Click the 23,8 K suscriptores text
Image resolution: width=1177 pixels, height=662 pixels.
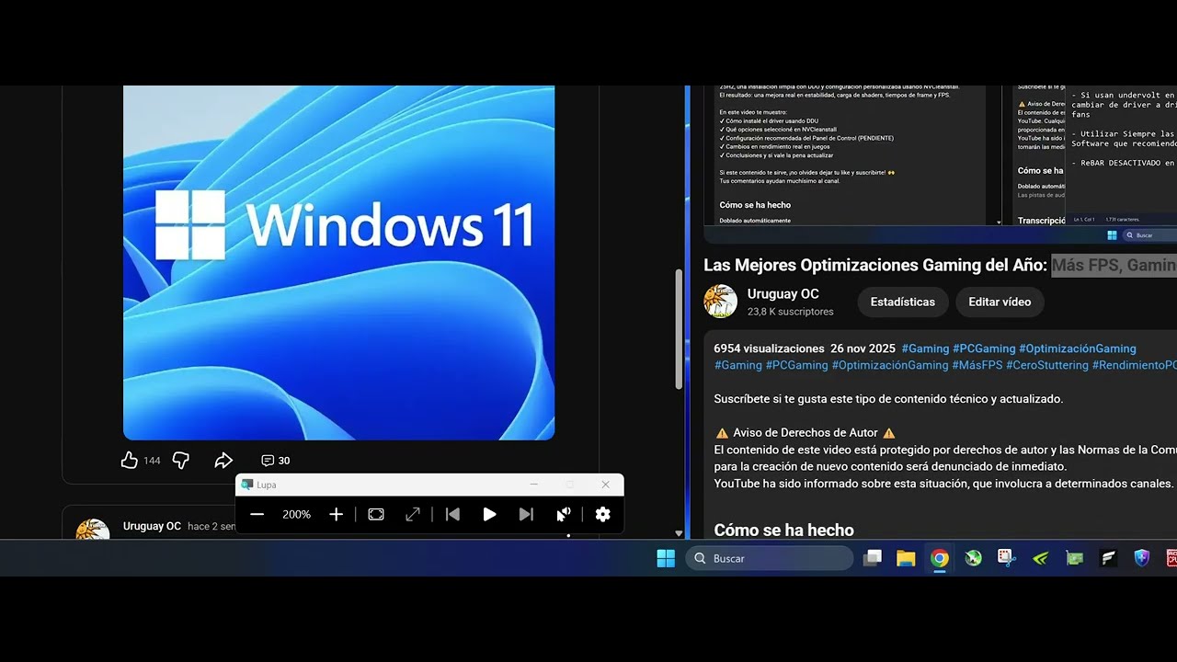click(x=791, y=312)
